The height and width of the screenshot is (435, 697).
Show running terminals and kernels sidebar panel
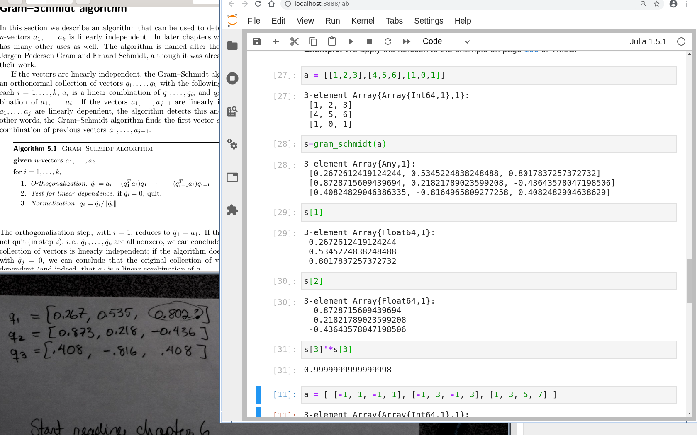coord(232,78)
